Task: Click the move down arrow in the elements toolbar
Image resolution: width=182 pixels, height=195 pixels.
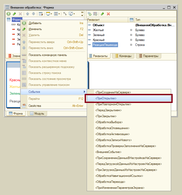Action: [33, 14]
